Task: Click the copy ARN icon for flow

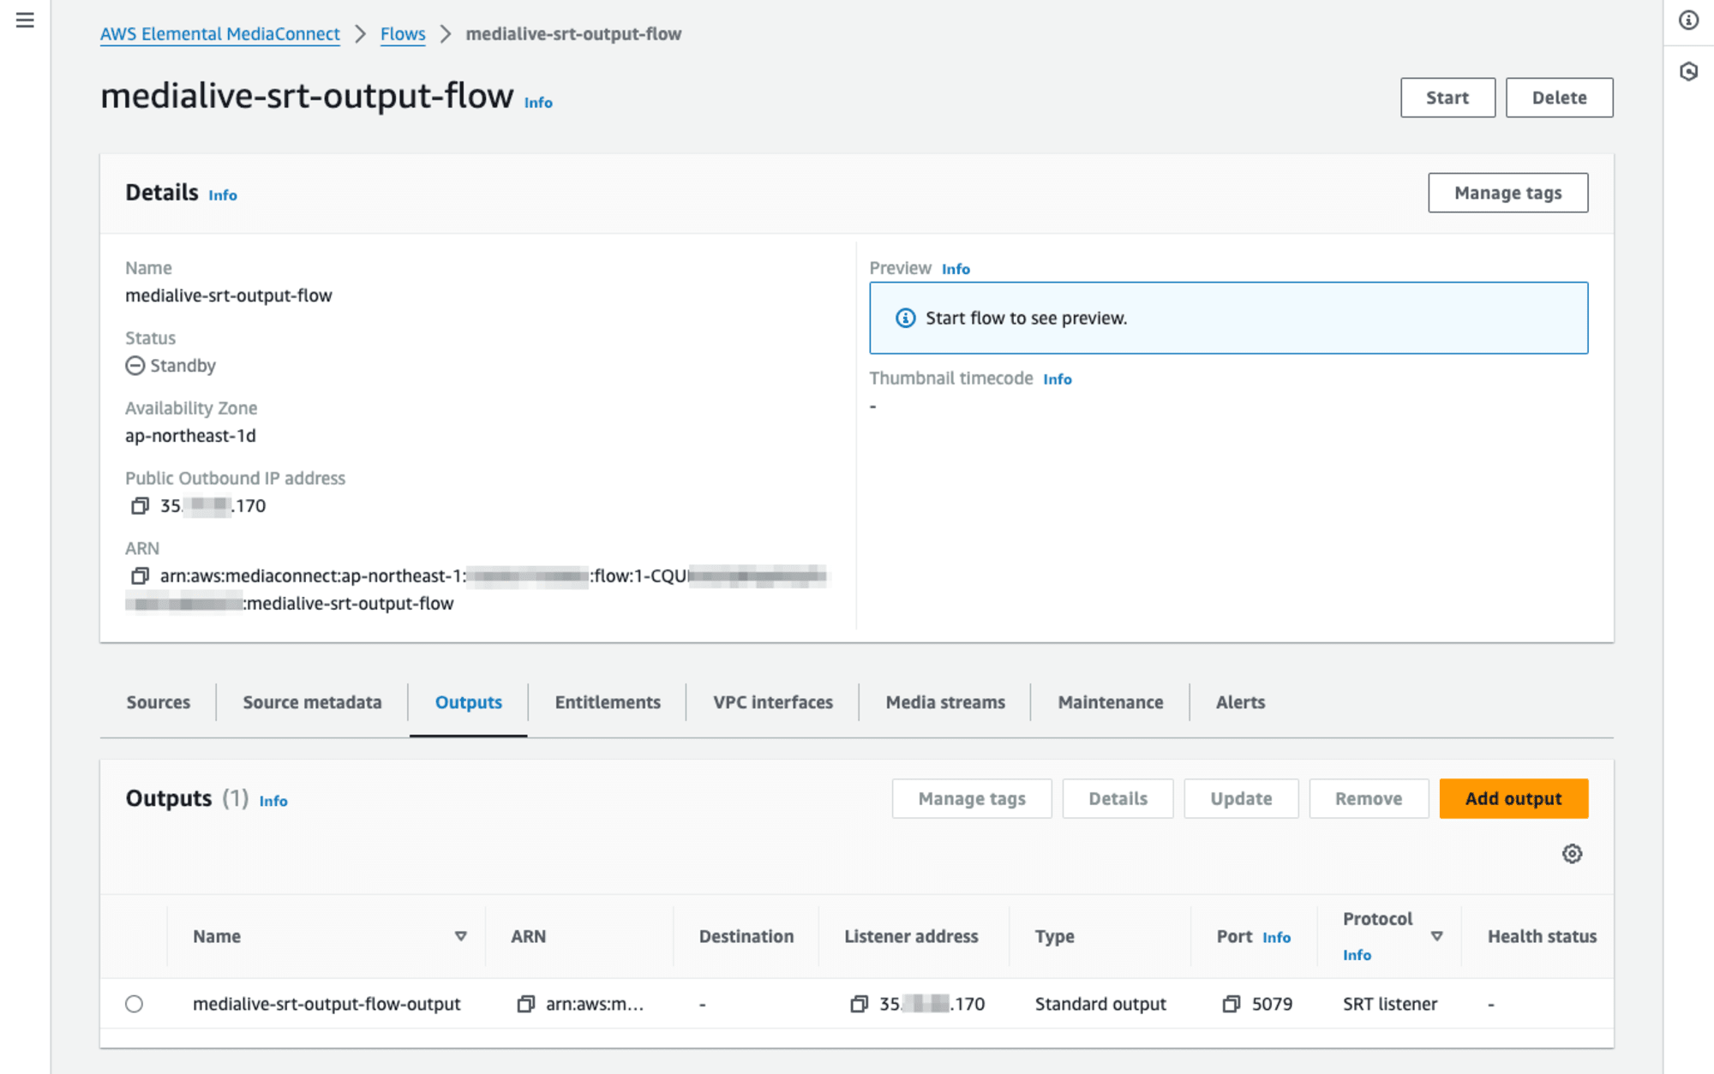Action: pos(137,574)
